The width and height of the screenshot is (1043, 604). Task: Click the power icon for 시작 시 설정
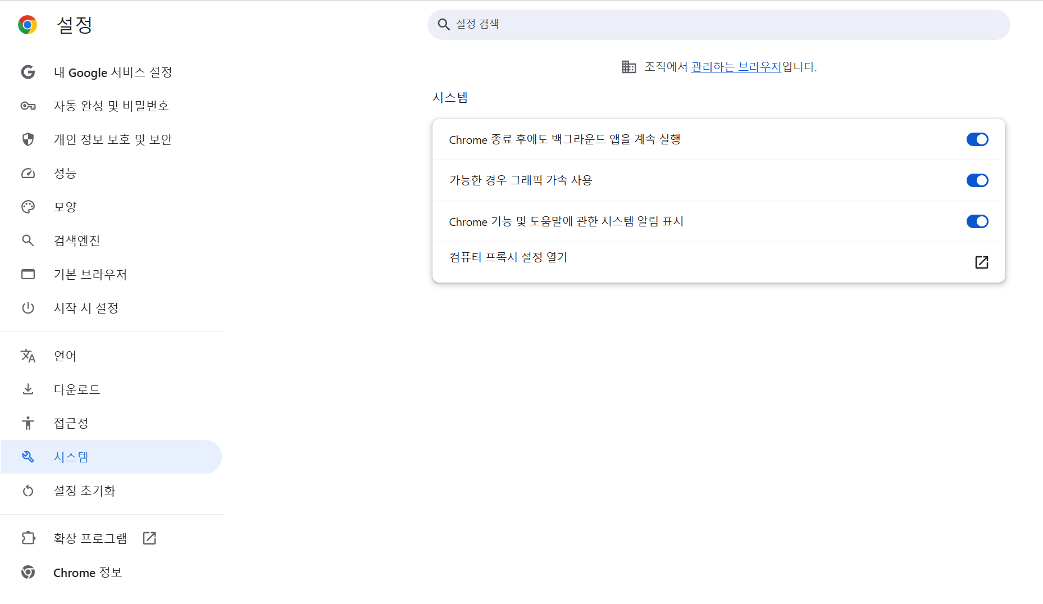click(x=28, y=308)
